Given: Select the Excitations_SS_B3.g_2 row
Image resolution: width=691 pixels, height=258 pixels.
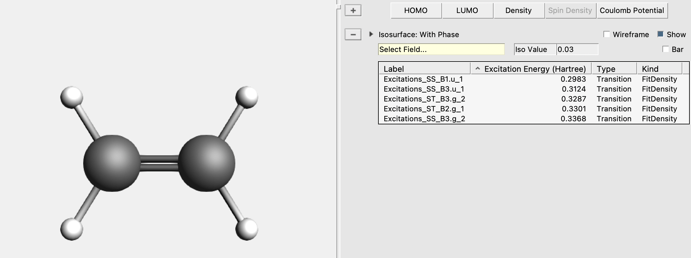Looking at the screenshot, I should 424,119.
